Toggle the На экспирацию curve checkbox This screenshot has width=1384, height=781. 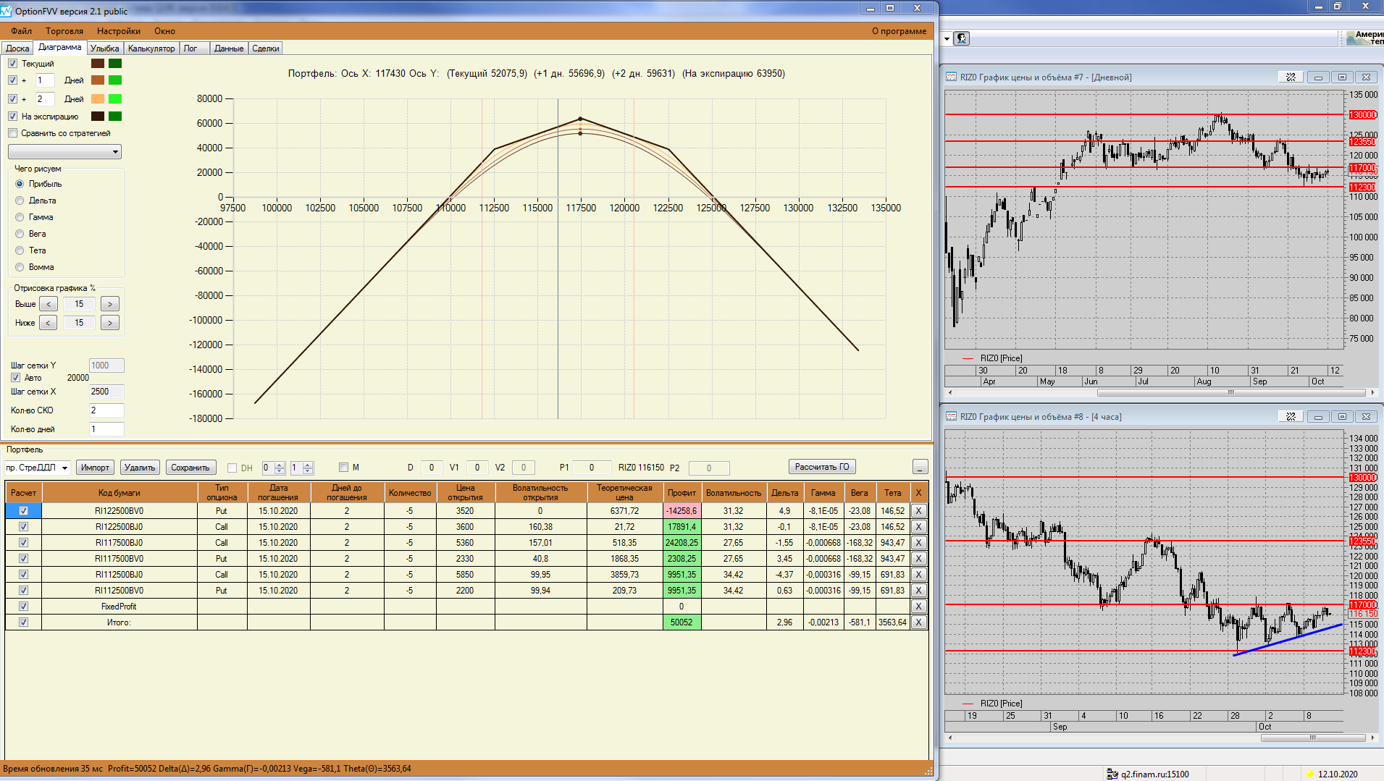[13, 116]
